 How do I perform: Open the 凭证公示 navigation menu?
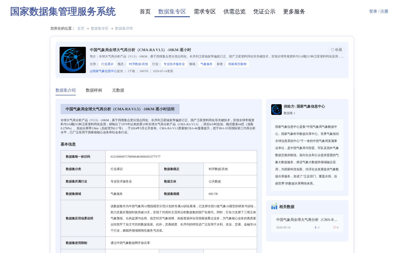coord(264,12)
